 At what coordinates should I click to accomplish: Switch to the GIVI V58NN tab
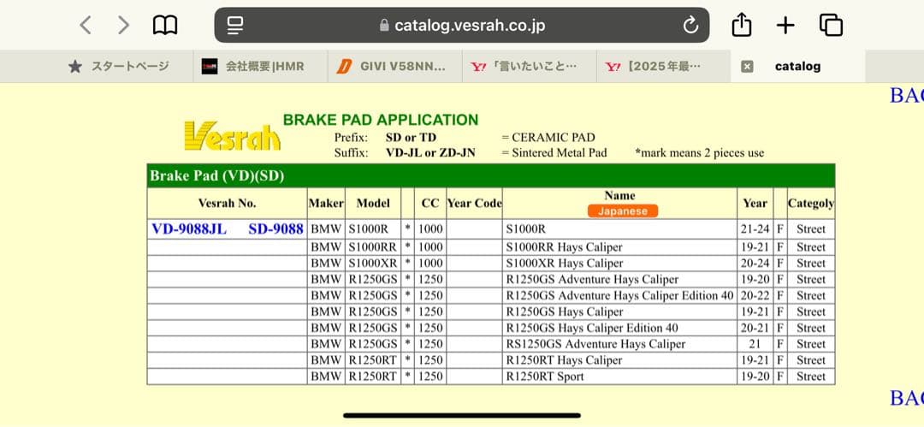(x=392, y=66)
